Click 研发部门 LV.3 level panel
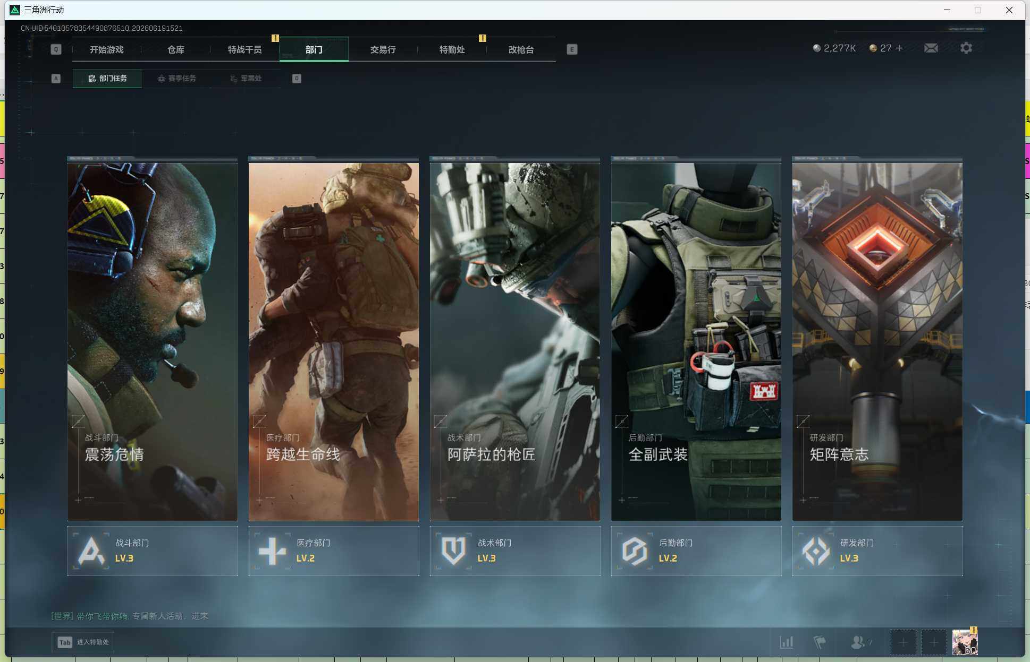The height and width of the screenshot is (662, 1030). click(877, 551)
